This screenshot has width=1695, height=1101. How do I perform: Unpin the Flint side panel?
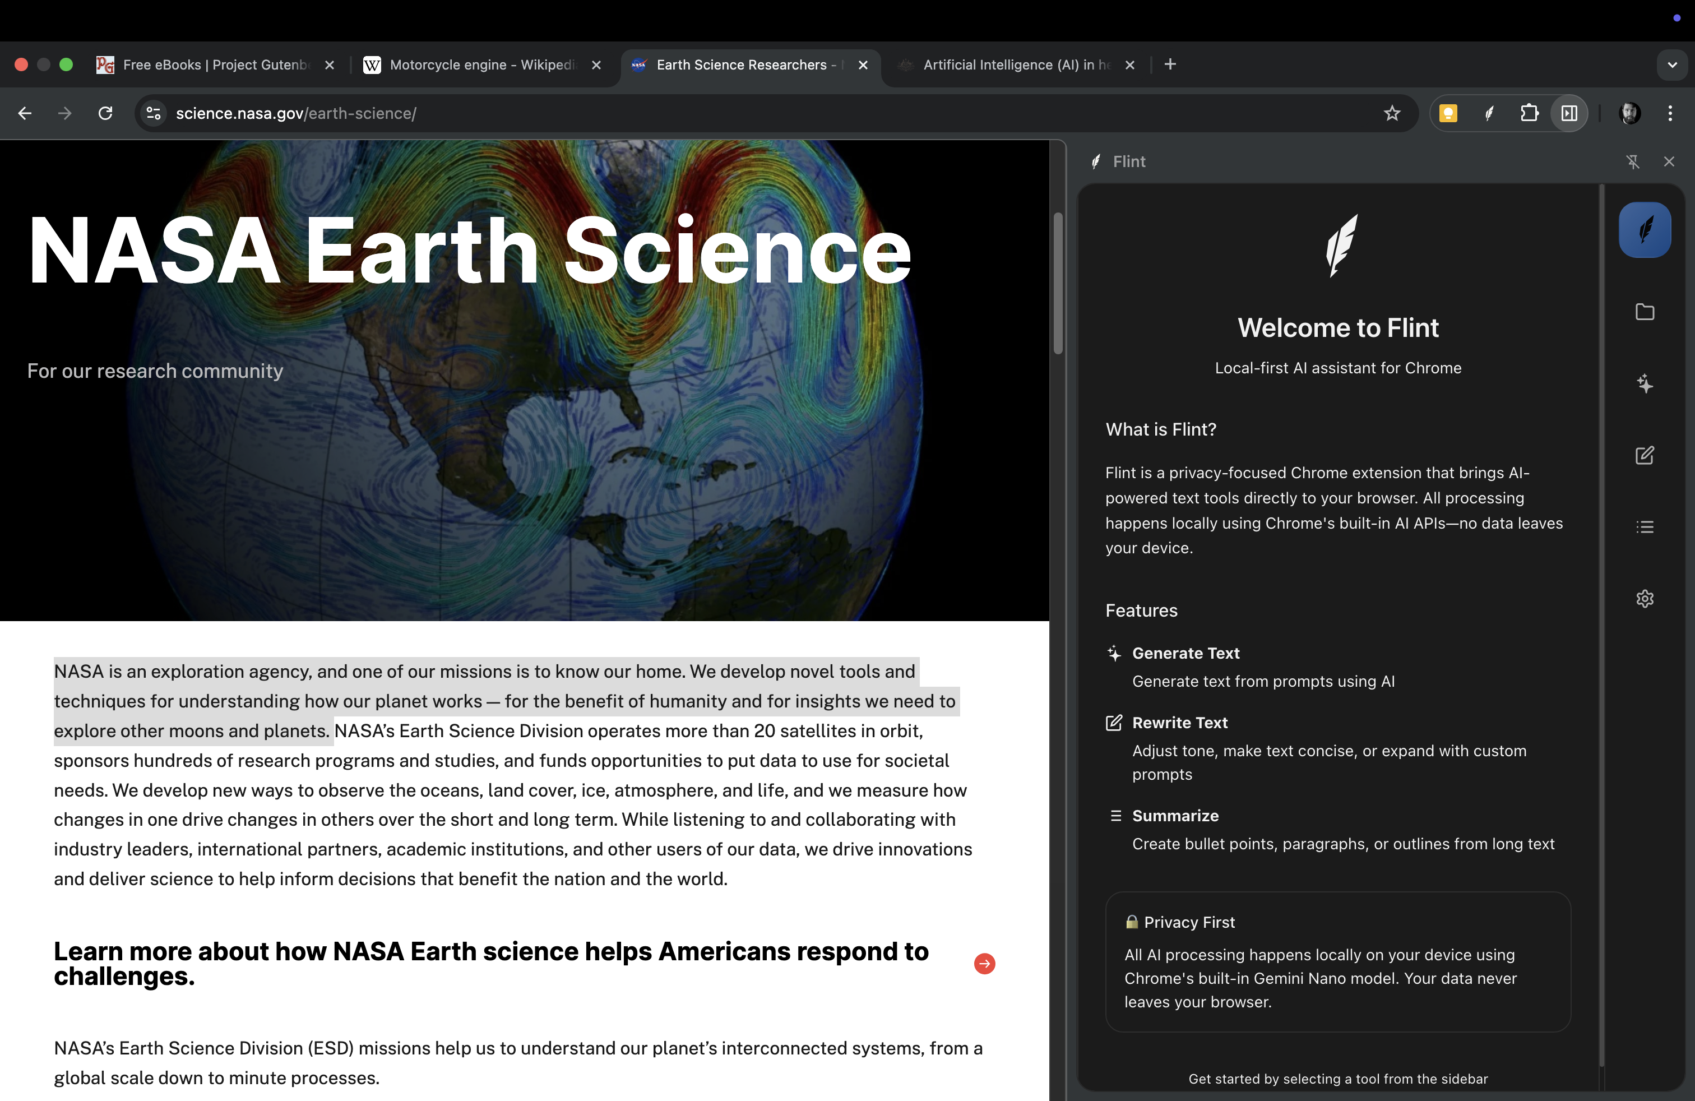pos(1632,161)
